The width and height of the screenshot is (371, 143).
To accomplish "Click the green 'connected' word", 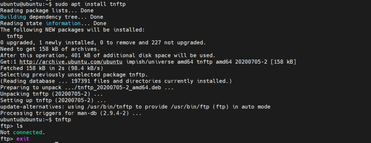I will point(28,133).
